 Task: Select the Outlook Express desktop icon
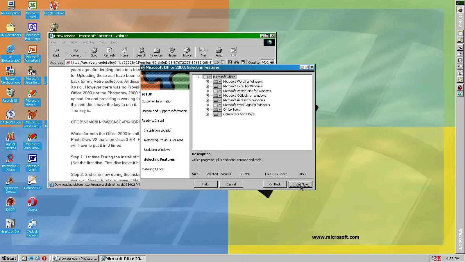click(x=32, y=228)
